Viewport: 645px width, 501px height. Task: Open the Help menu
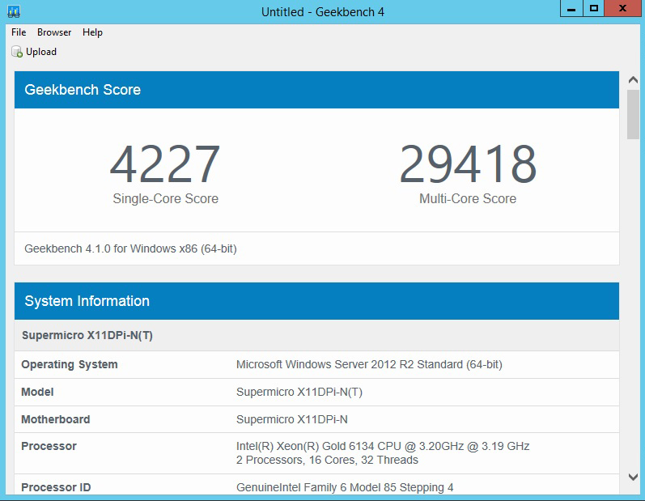(92, 32)
